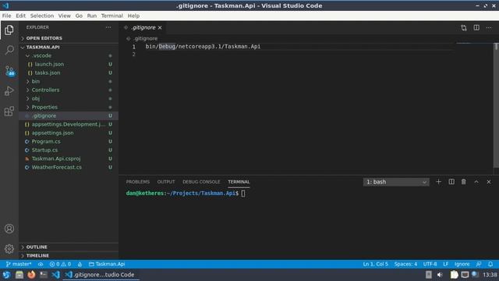
Task: Click Taskman.Api folder in status bar
Action: coord(107,264)
